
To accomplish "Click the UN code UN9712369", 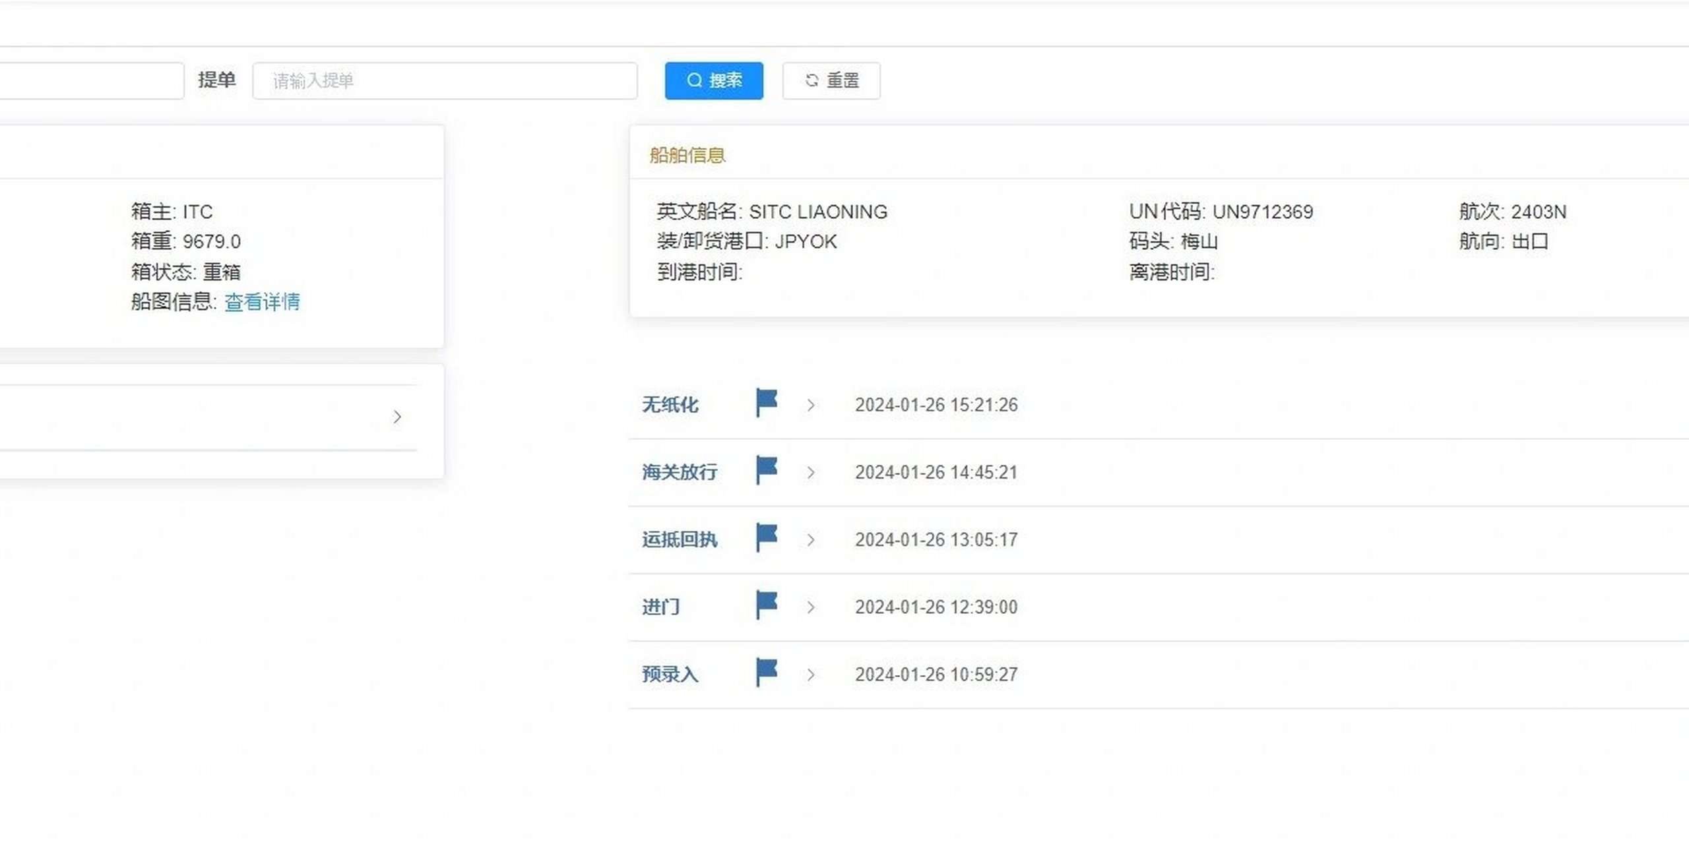I will (1263, 212).
